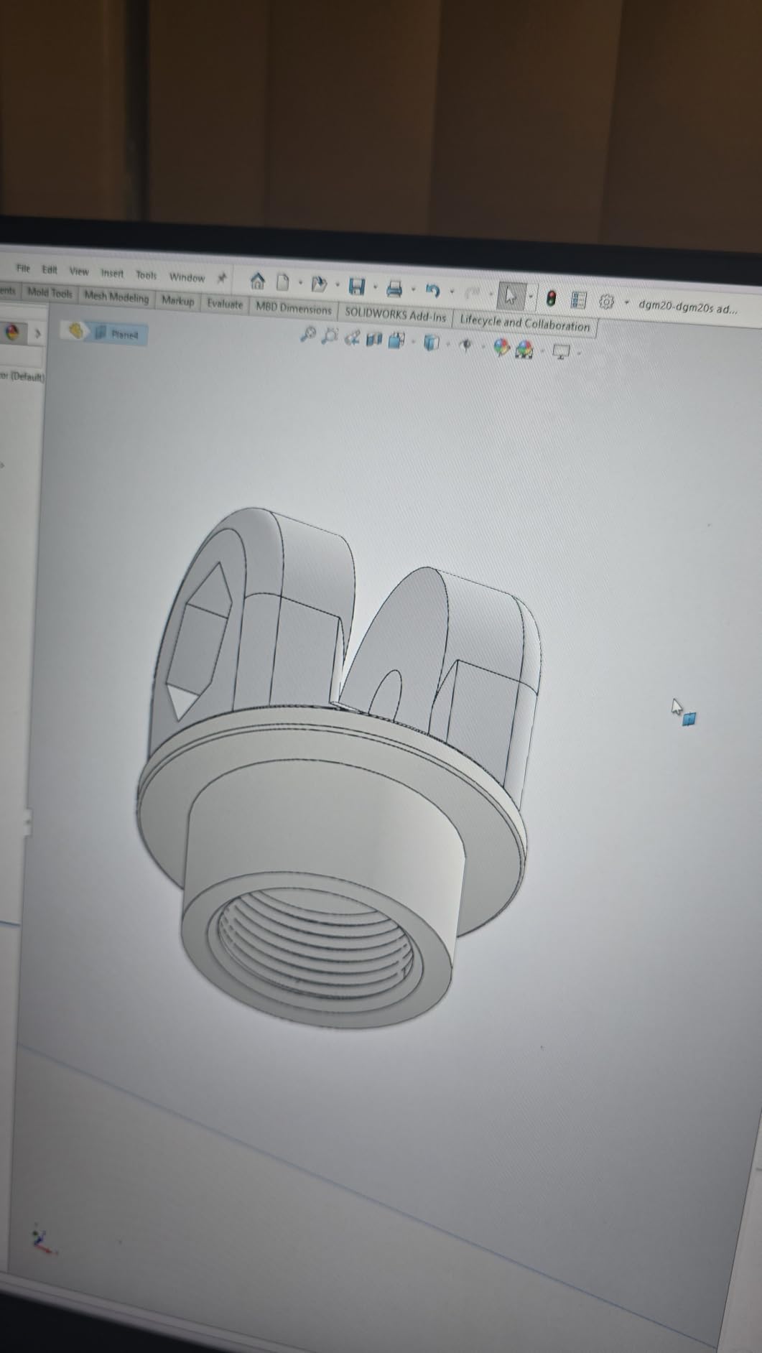Click the Display Style cube icon
Screen dimensions: 762x1353
pos(431,343)
